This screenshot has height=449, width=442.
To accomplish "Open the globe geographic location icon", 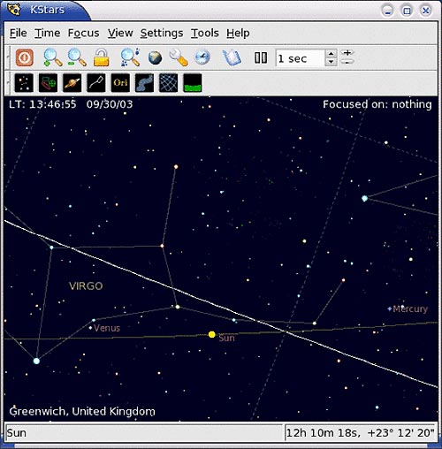I will coord(155,57).
